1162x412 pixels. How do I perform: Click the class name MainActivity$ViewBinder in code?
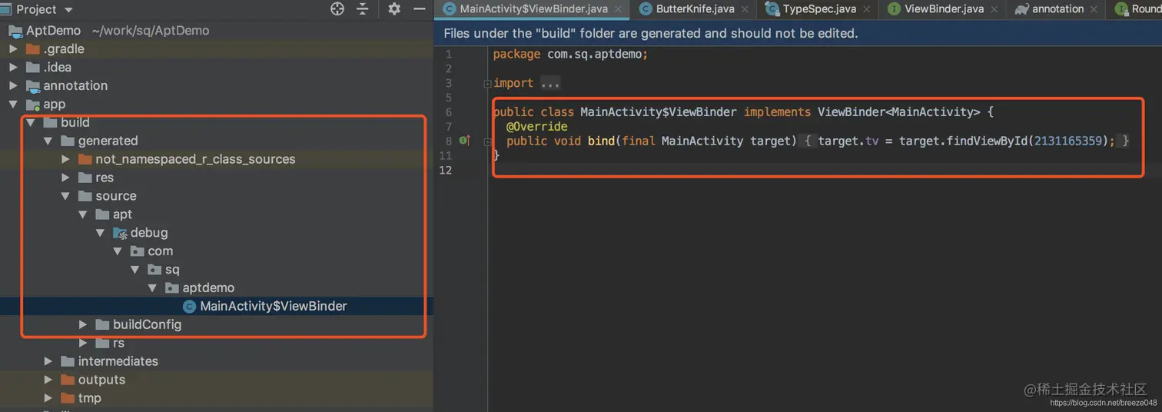pyautogui.click(x=659, y=112)
